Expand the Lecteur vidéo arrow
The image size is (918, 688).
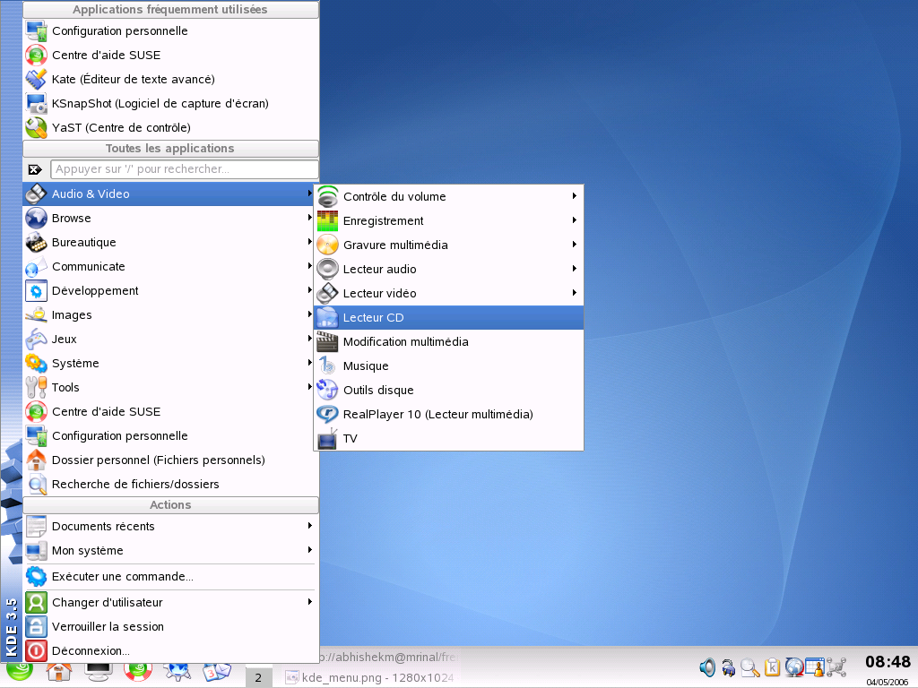point(575,293)
